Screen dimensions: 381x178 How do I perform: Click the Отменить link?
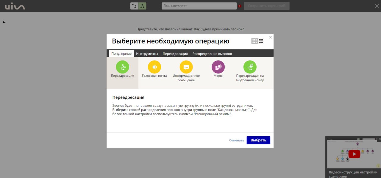[x=236, y=140]
